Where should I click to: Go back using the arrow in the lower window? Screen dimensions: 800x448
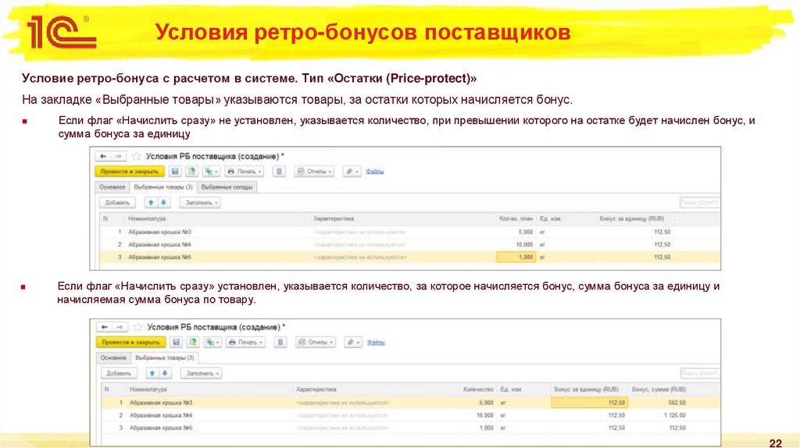[104, 327]
